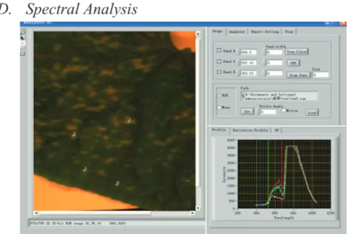Click the green band cursor in the profile graph
The width and height of the screenshot is (347, 234).
click(268, 174)
